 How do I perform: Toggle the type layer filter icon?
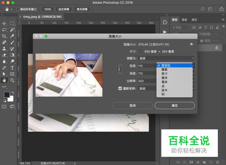click(205, 27)
